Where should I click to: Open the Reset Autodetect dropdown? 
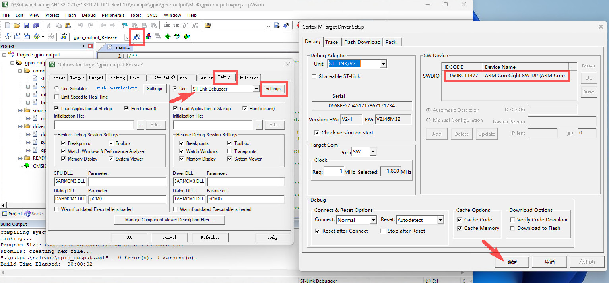tap(440, 220)
